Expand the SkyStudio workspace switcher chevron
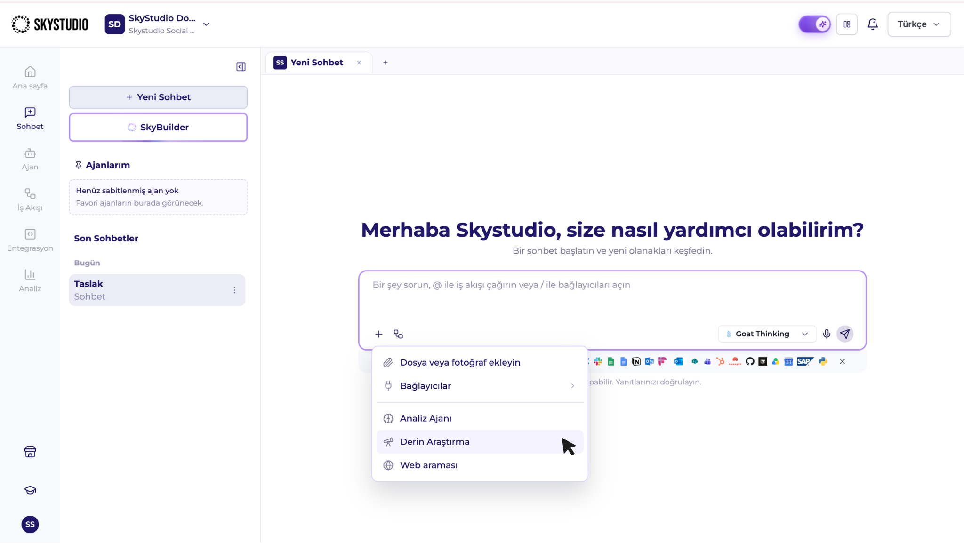This screenshot has width=964, height=543. point(206,24)
